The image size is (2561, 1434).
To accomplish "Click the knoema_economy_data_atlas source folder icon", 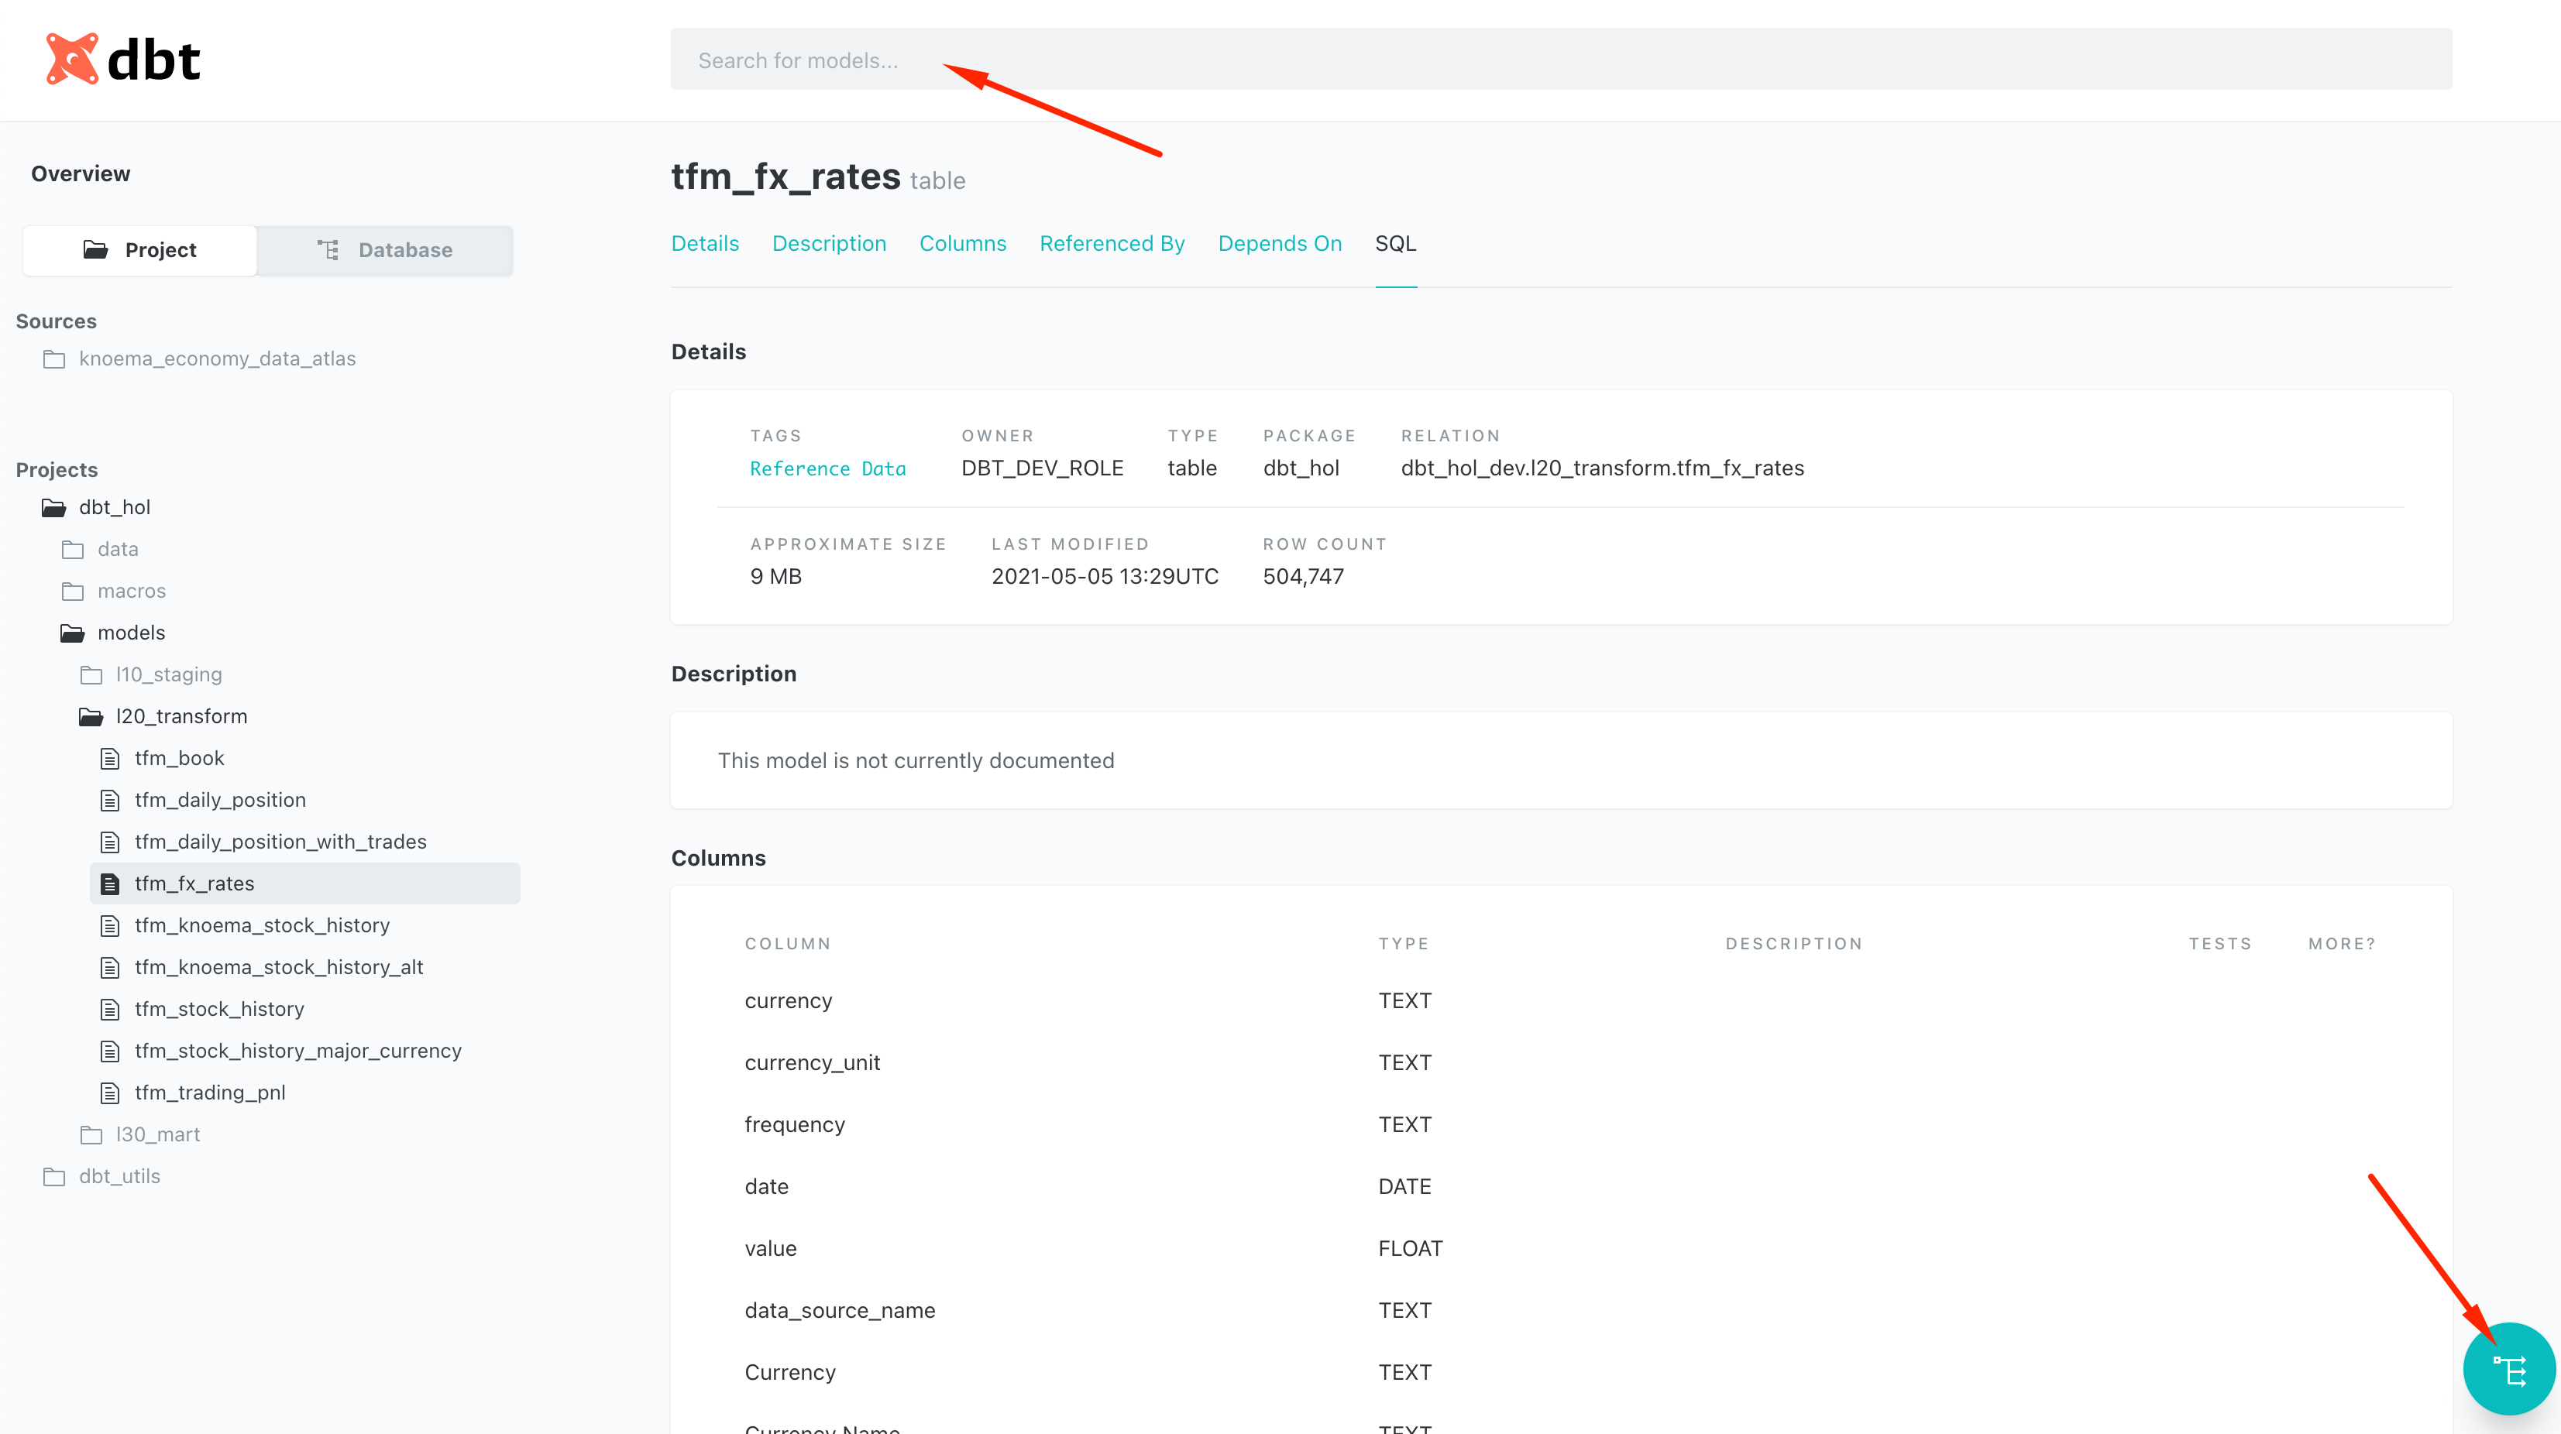I will (x=55, y=358).
